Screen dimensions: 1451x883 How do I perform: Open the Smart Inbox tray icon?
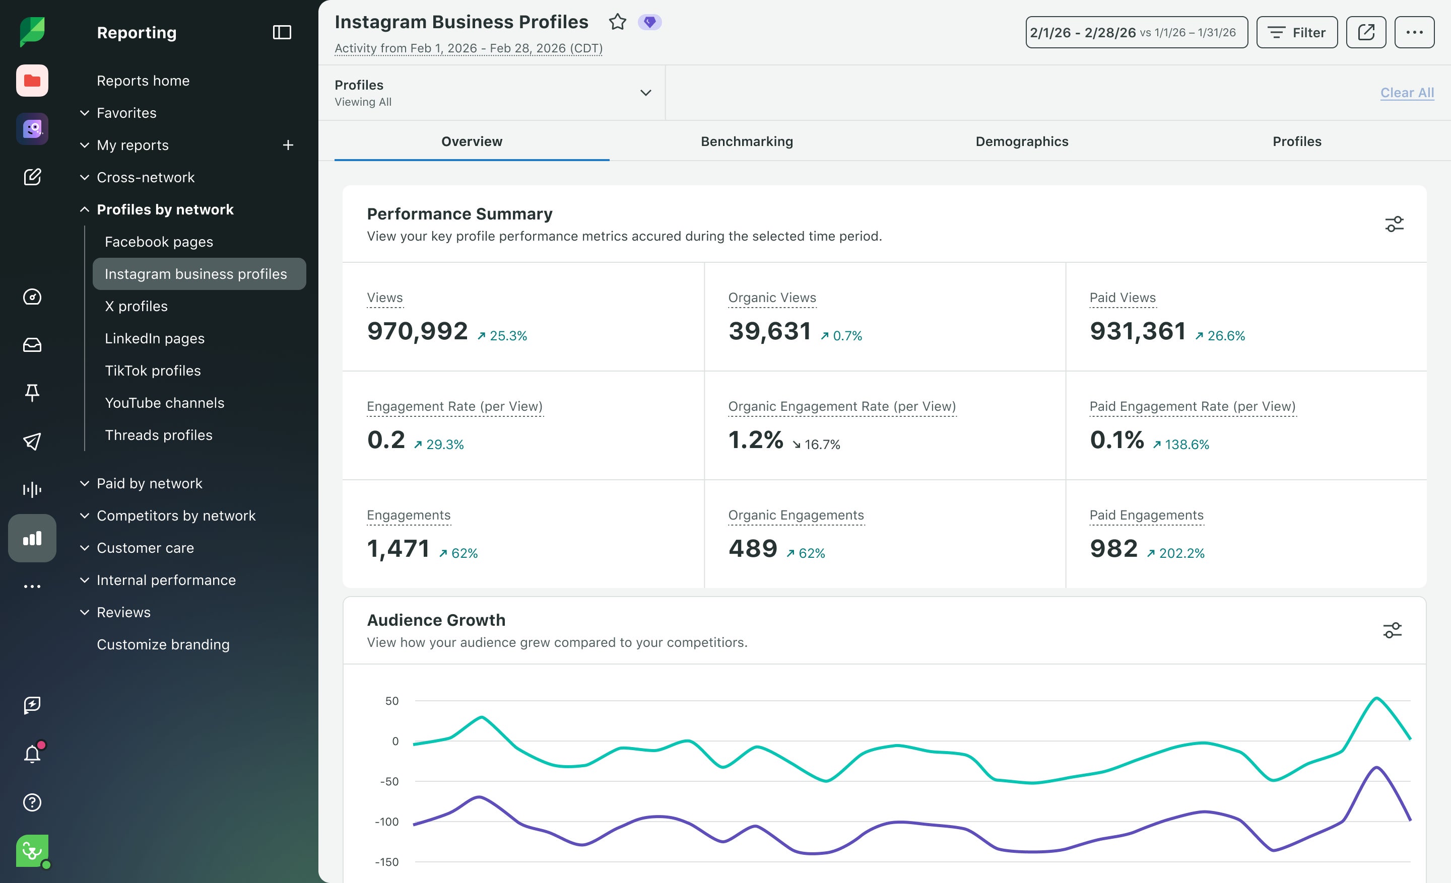pyautogui.click(x=32, y=345)
